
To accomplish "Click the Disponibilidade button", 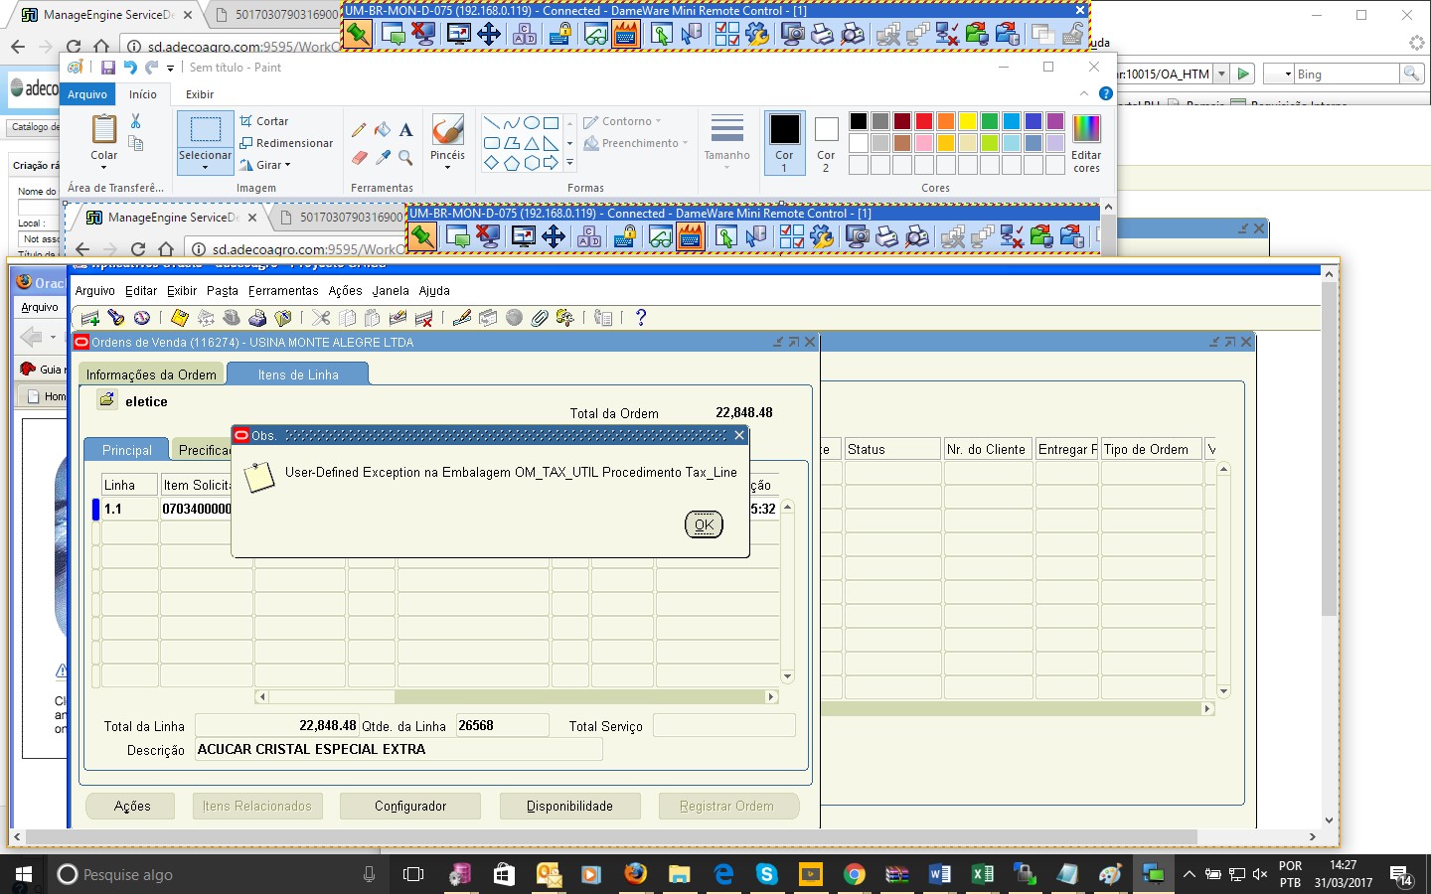I will [569, 806].
